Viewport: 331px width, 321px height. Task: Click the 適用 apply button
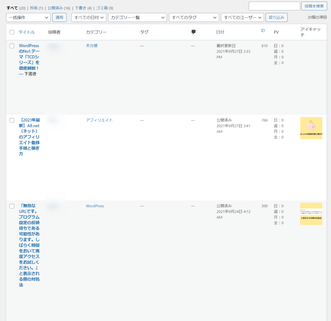tap(59, 17)
